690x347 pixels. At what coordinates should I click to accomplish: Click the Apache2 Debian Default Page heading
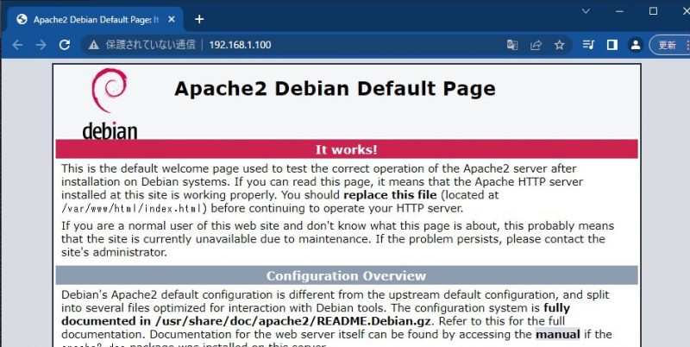pos(335,89)
